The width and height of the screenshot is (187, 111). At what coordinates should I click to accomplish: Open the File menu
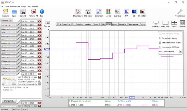point(2,6)
